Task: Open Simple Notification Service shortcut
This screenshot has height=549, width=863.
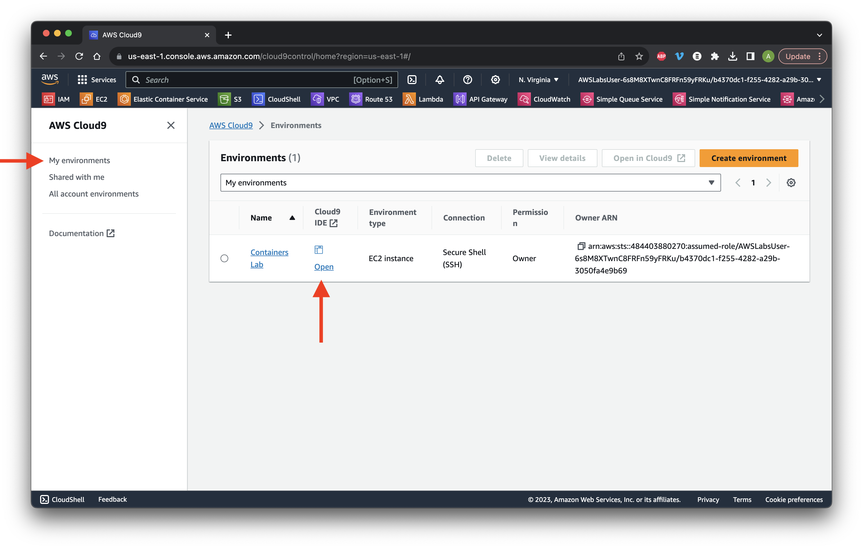Action: coord(721,99)
